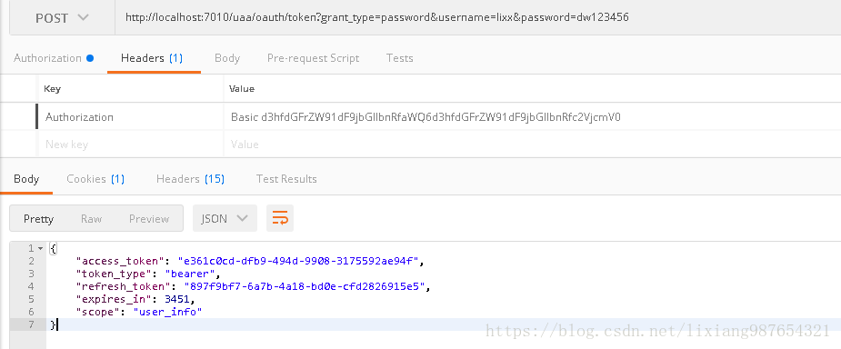The width and height of the screenshot is (841, 349).
Task: Open the POST method dropdown
Action: click(62, 17)
